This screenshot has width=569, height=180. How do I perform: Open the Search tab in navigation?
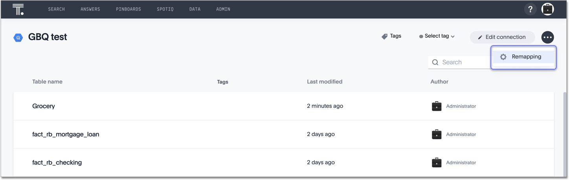coord(56,9)
